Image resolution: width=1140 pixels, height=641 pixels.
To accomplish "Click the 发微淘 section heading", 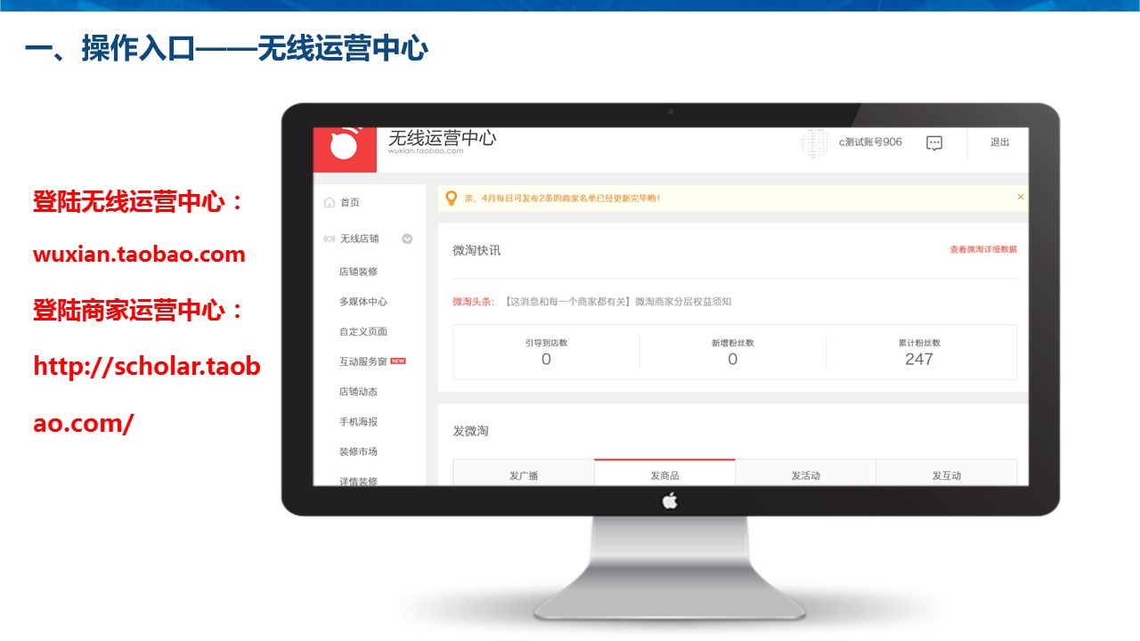I will pyautogui.click(x=470, y=431).
